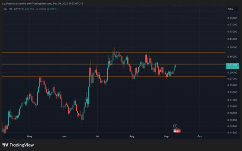Image resolution: width=242 pixels, height=151 pixels.
Task: Click the 0.39000 price scale label
Action: (232, 48)
